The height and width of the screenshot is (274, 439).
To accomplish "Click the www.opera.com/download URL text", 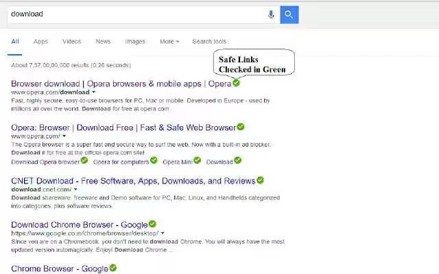I will click(x=50, y=92).
